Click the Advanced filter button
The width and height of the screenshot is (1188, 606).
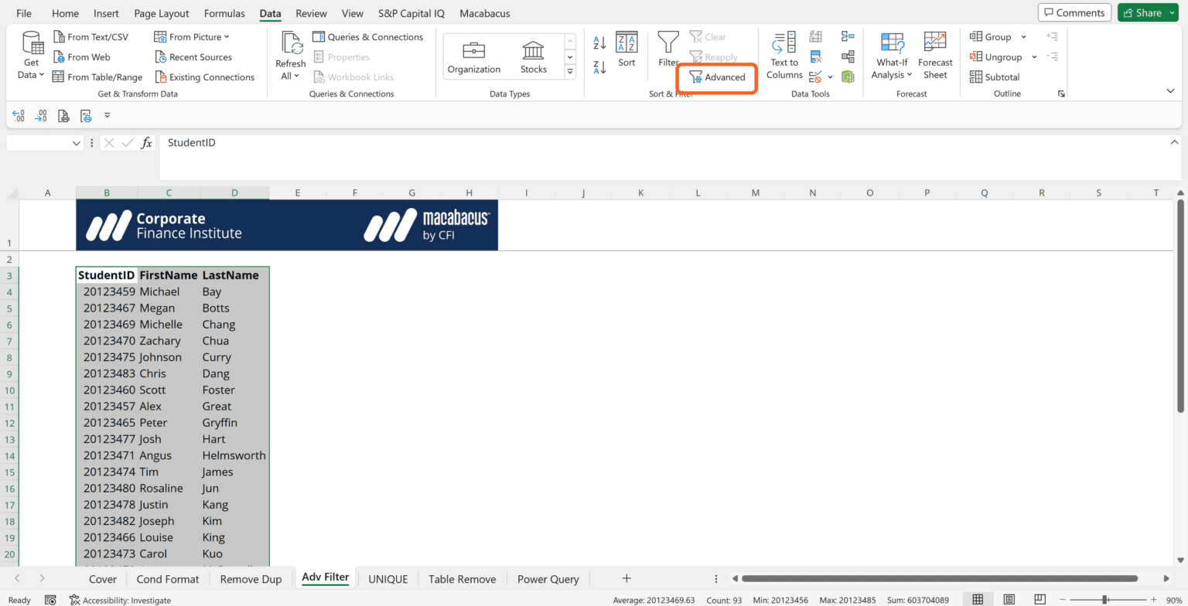point(716,77)
